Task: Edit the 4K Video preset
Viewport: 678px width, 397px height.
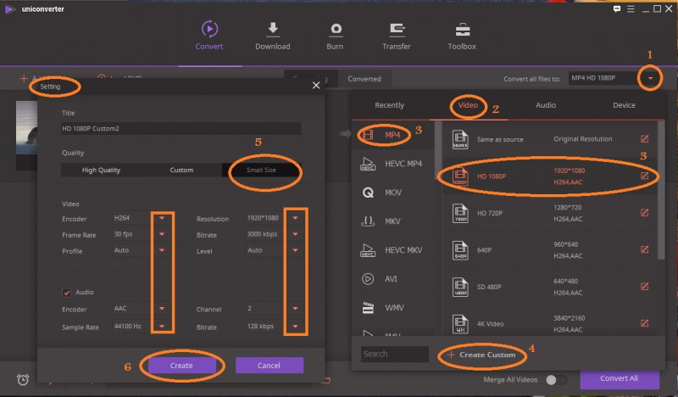Action: click(x=644, y=323)
